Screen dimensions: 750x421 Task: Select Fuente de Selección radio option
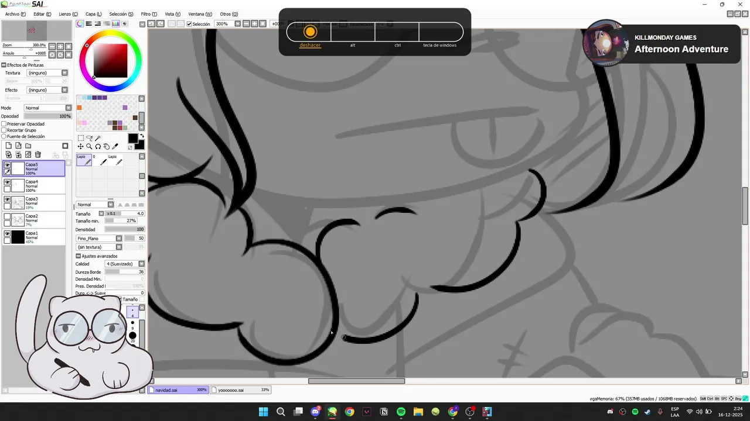pyautogui.click(x=4, y=136)
